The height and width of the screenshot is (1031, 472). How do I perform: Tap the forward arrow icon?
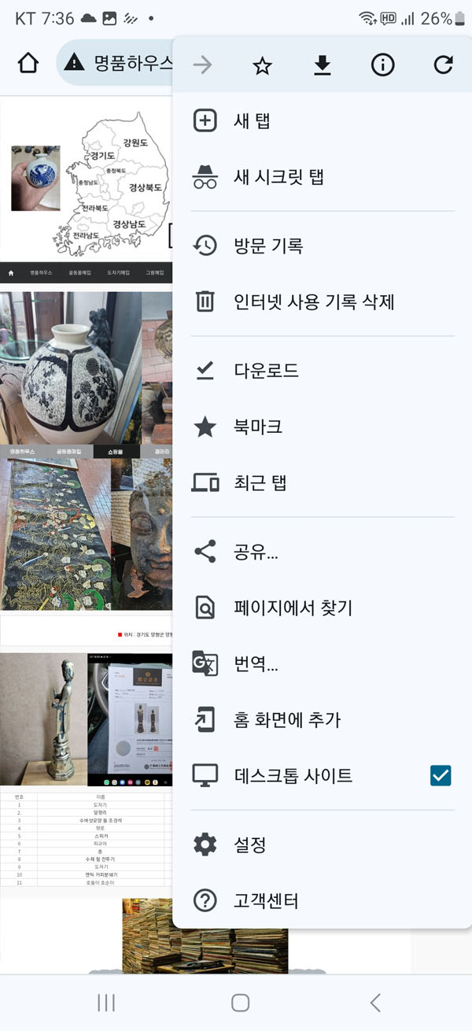(202, 65)
